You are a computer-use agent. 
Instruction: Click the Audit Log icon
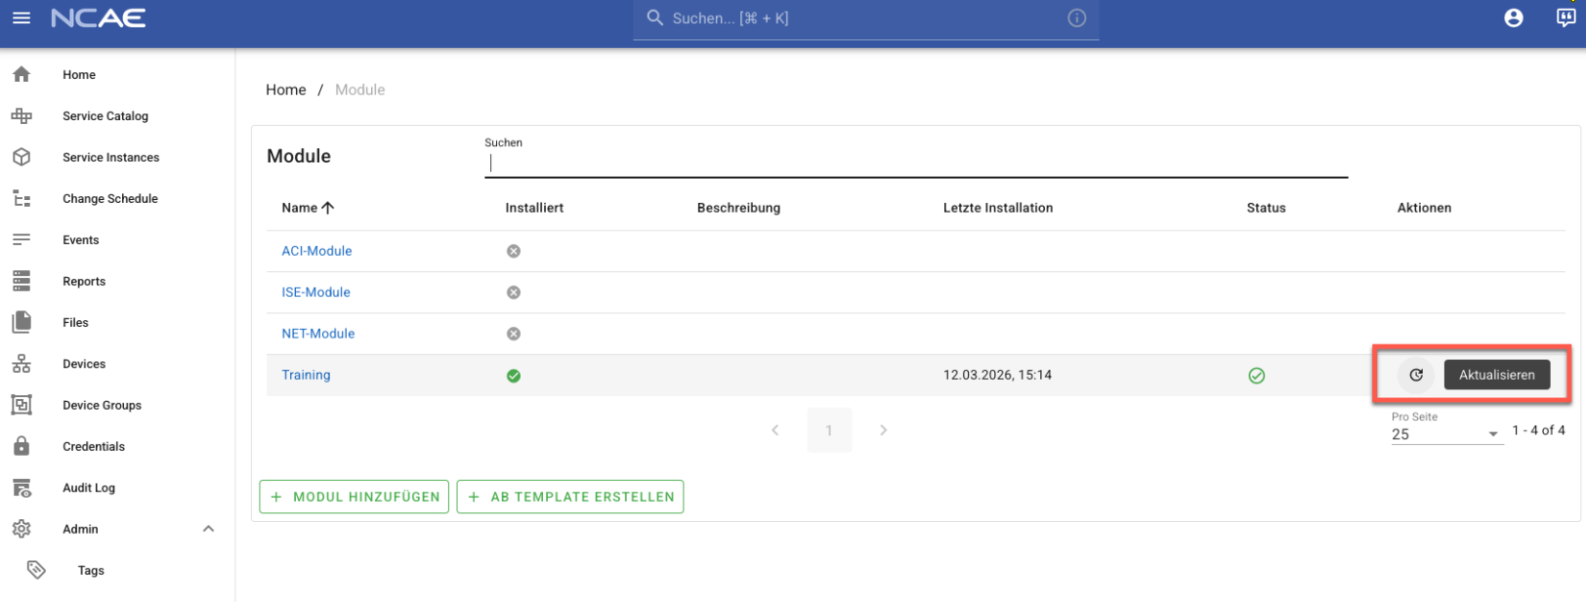click(21, 488)
